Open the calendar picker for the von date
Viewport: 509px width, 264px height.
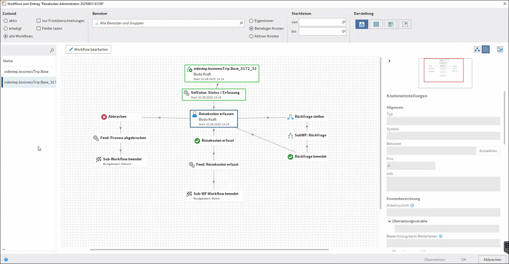pos(344,22)
